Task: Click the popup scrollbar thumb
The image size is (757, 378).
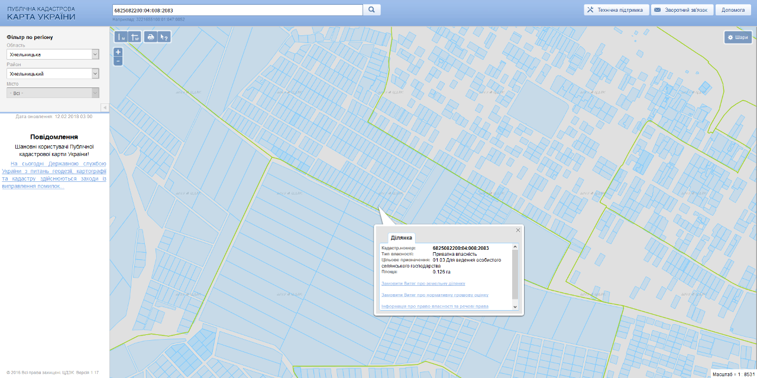Action: tap(515, 275)
